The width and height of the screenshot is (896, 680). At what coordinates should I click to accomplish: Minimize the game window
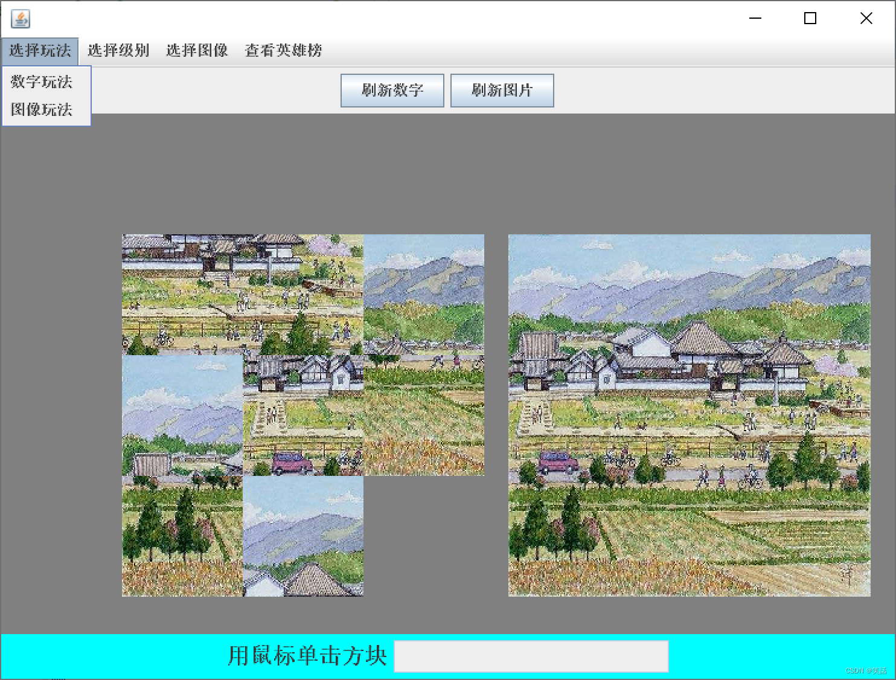pyautogui.click(x=755, y=19)
